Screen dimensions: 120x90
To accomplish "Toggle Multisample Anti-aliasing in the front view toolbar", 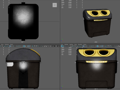I will tap(38, 46).
